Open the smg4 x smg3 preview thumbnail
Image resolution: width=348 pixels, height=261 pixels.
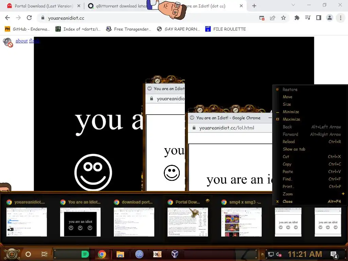click(242, 222)
